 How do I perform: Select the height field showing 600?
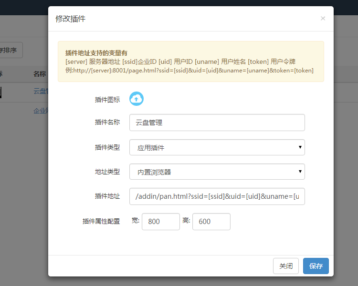(211, 222)
